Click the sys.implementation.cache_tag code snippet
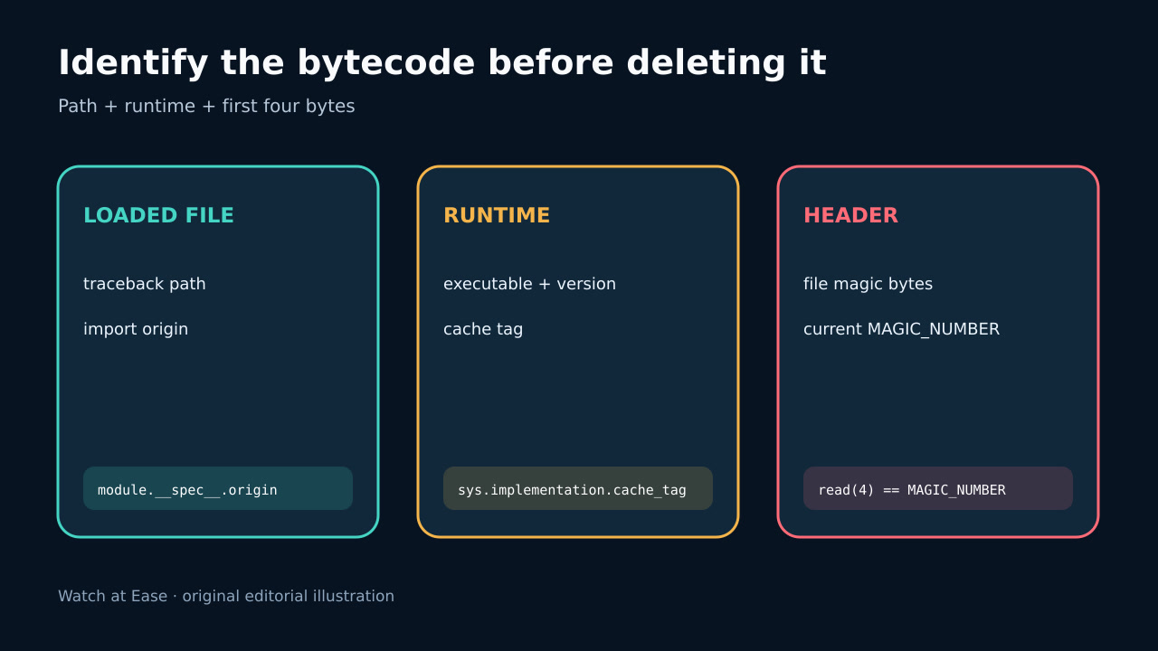The width and height of the screenshot is (1158, 651). [578, 488]
